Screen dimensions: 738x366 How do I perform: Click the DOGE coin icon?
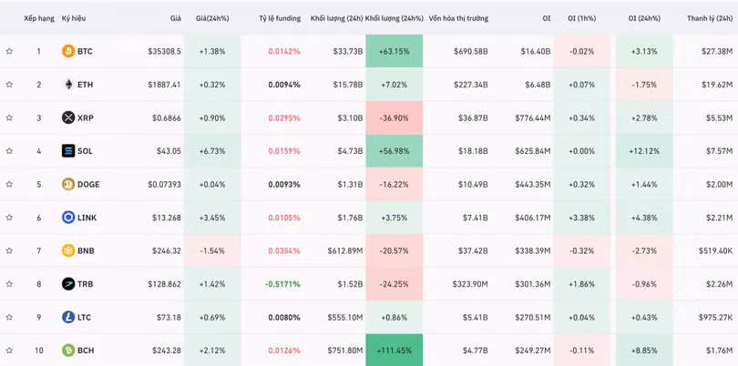pyautogui.click(x=68, y=184)
